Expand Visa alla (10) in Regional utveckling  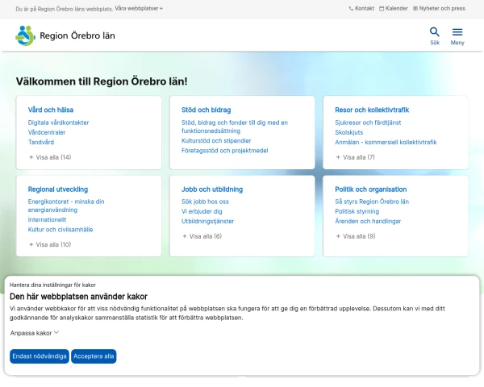[x=50, y=244]
